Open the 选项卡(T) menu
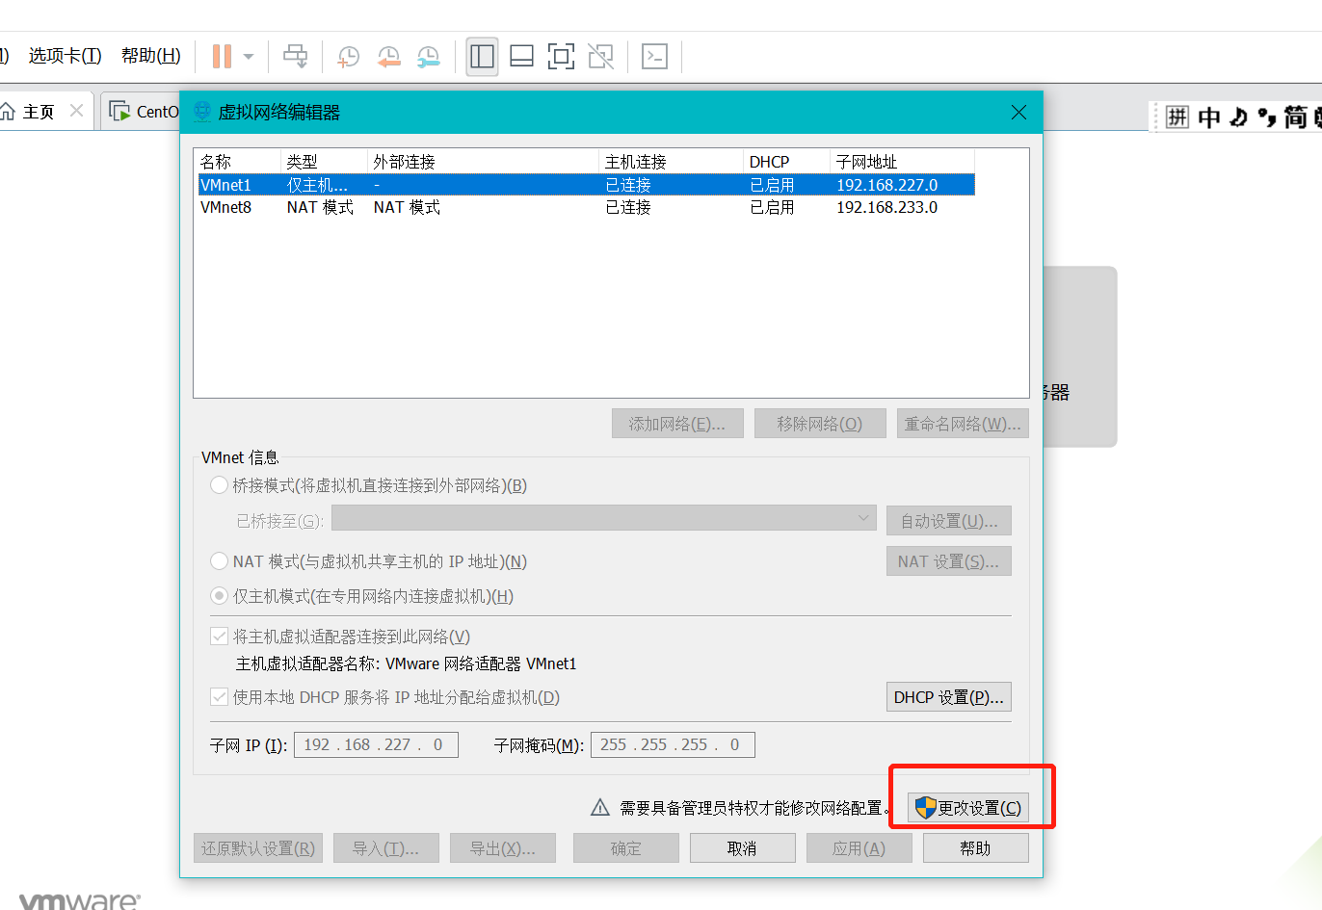 point(65,56)
